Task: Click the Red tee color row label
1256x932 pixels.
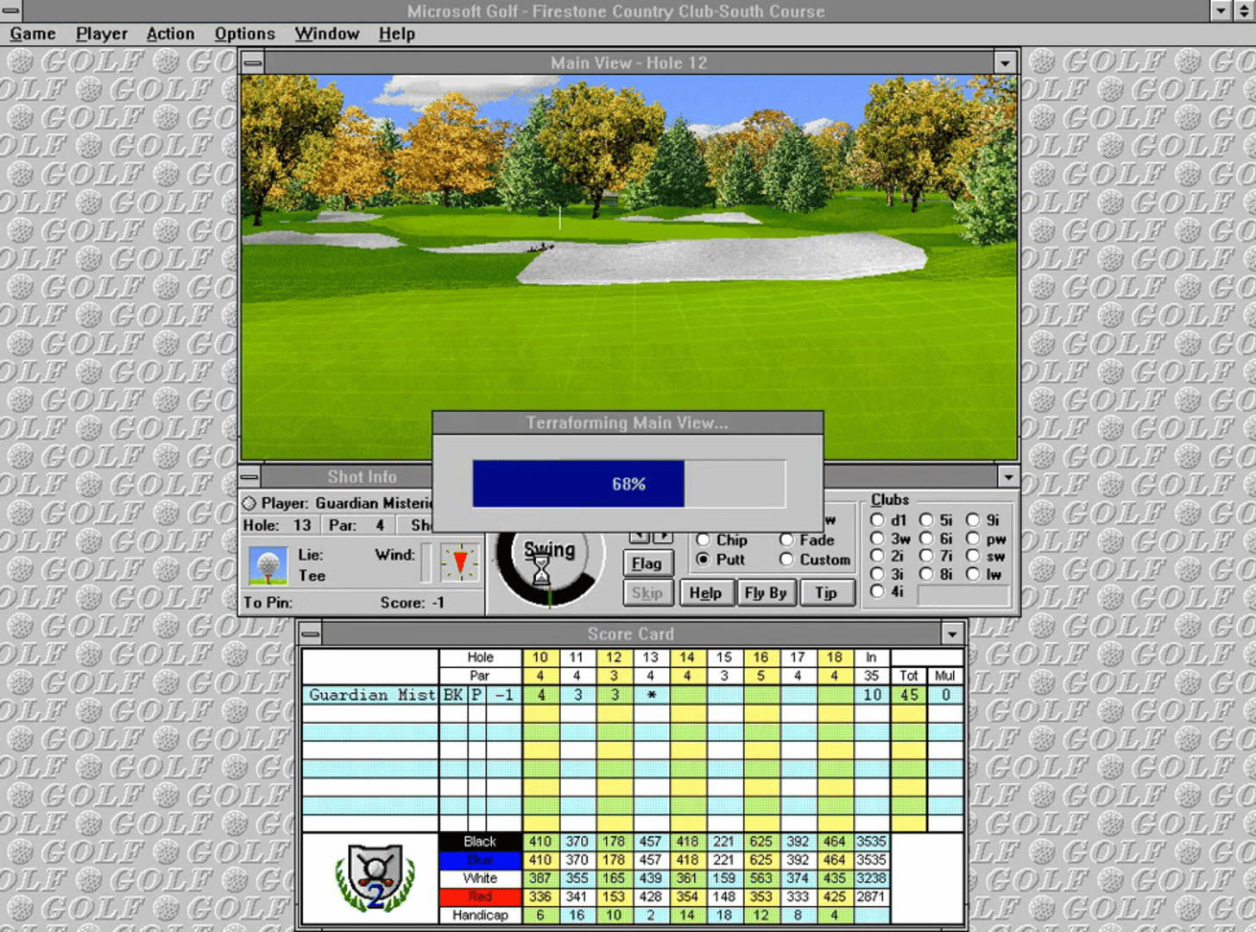Action: (480, 897)
